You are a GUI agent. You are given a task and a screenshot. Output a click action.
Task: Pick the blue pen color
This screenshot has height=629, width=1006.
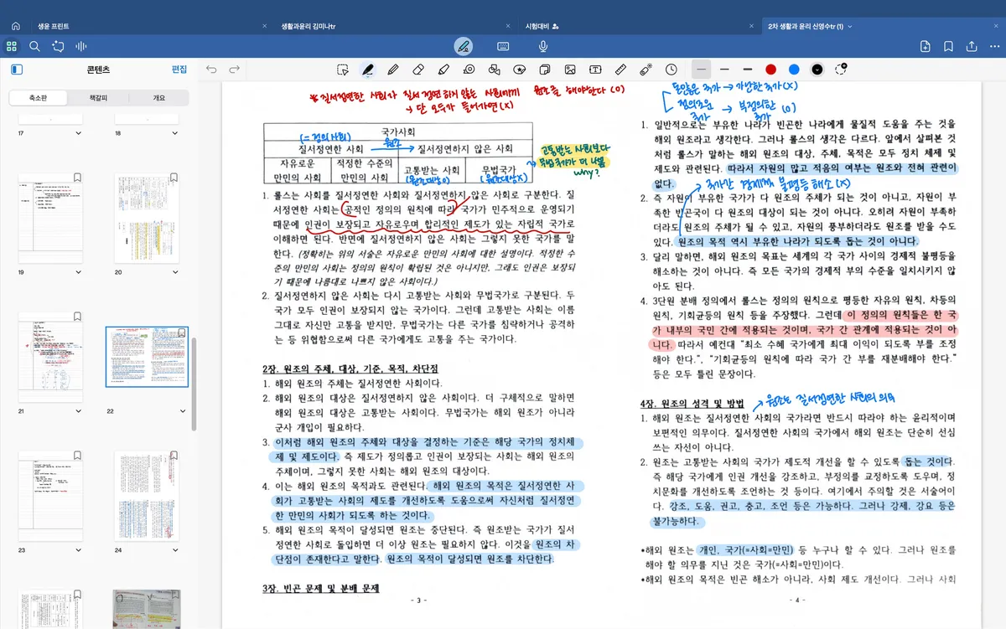click(794, 69)
